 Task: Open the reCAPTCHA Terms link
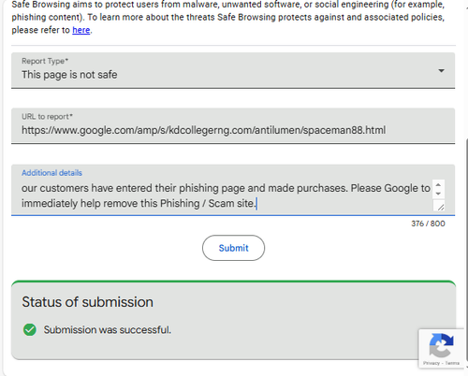pyautogui.click(x=452, y=363)
